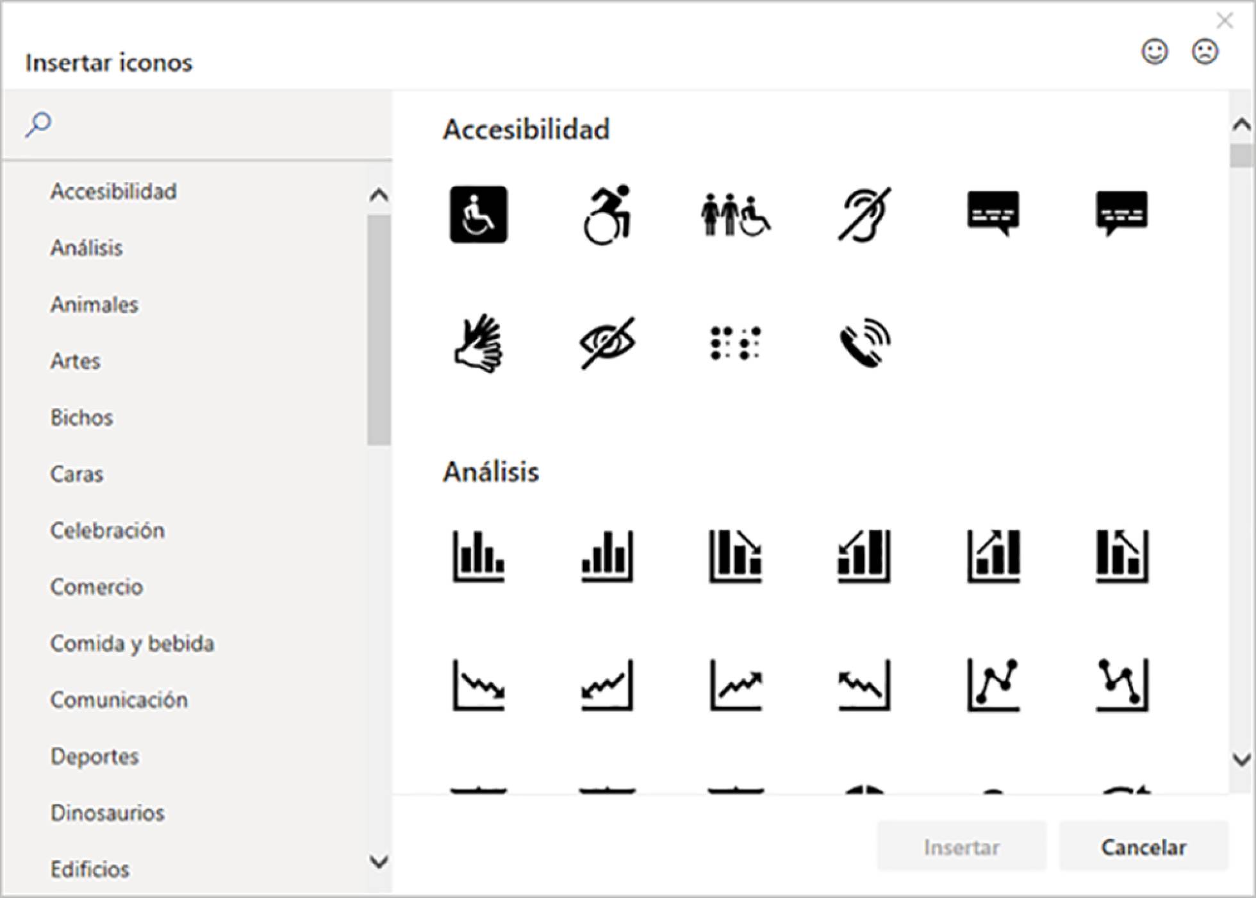
Task: Open the Animales category
Action: tap(94, 304)
